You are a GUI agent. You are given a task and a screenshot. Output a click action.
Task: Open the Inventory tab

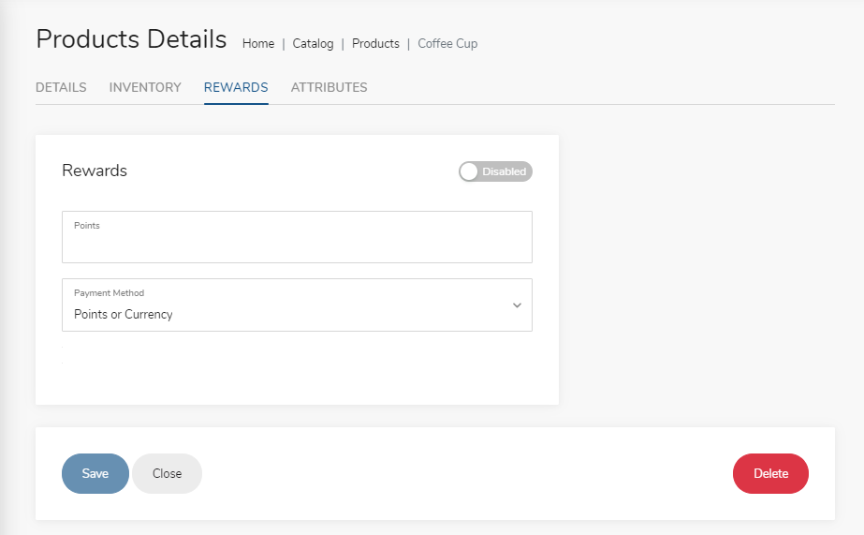145,87
